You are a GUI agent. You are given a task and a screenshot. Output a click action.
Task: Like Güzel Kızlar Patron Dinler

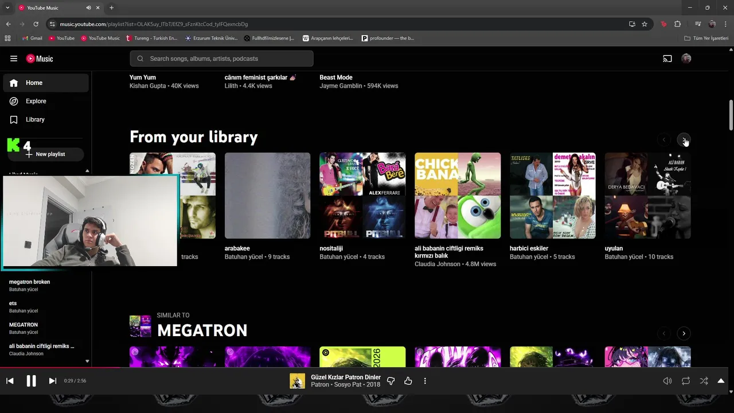coord(408,381)
